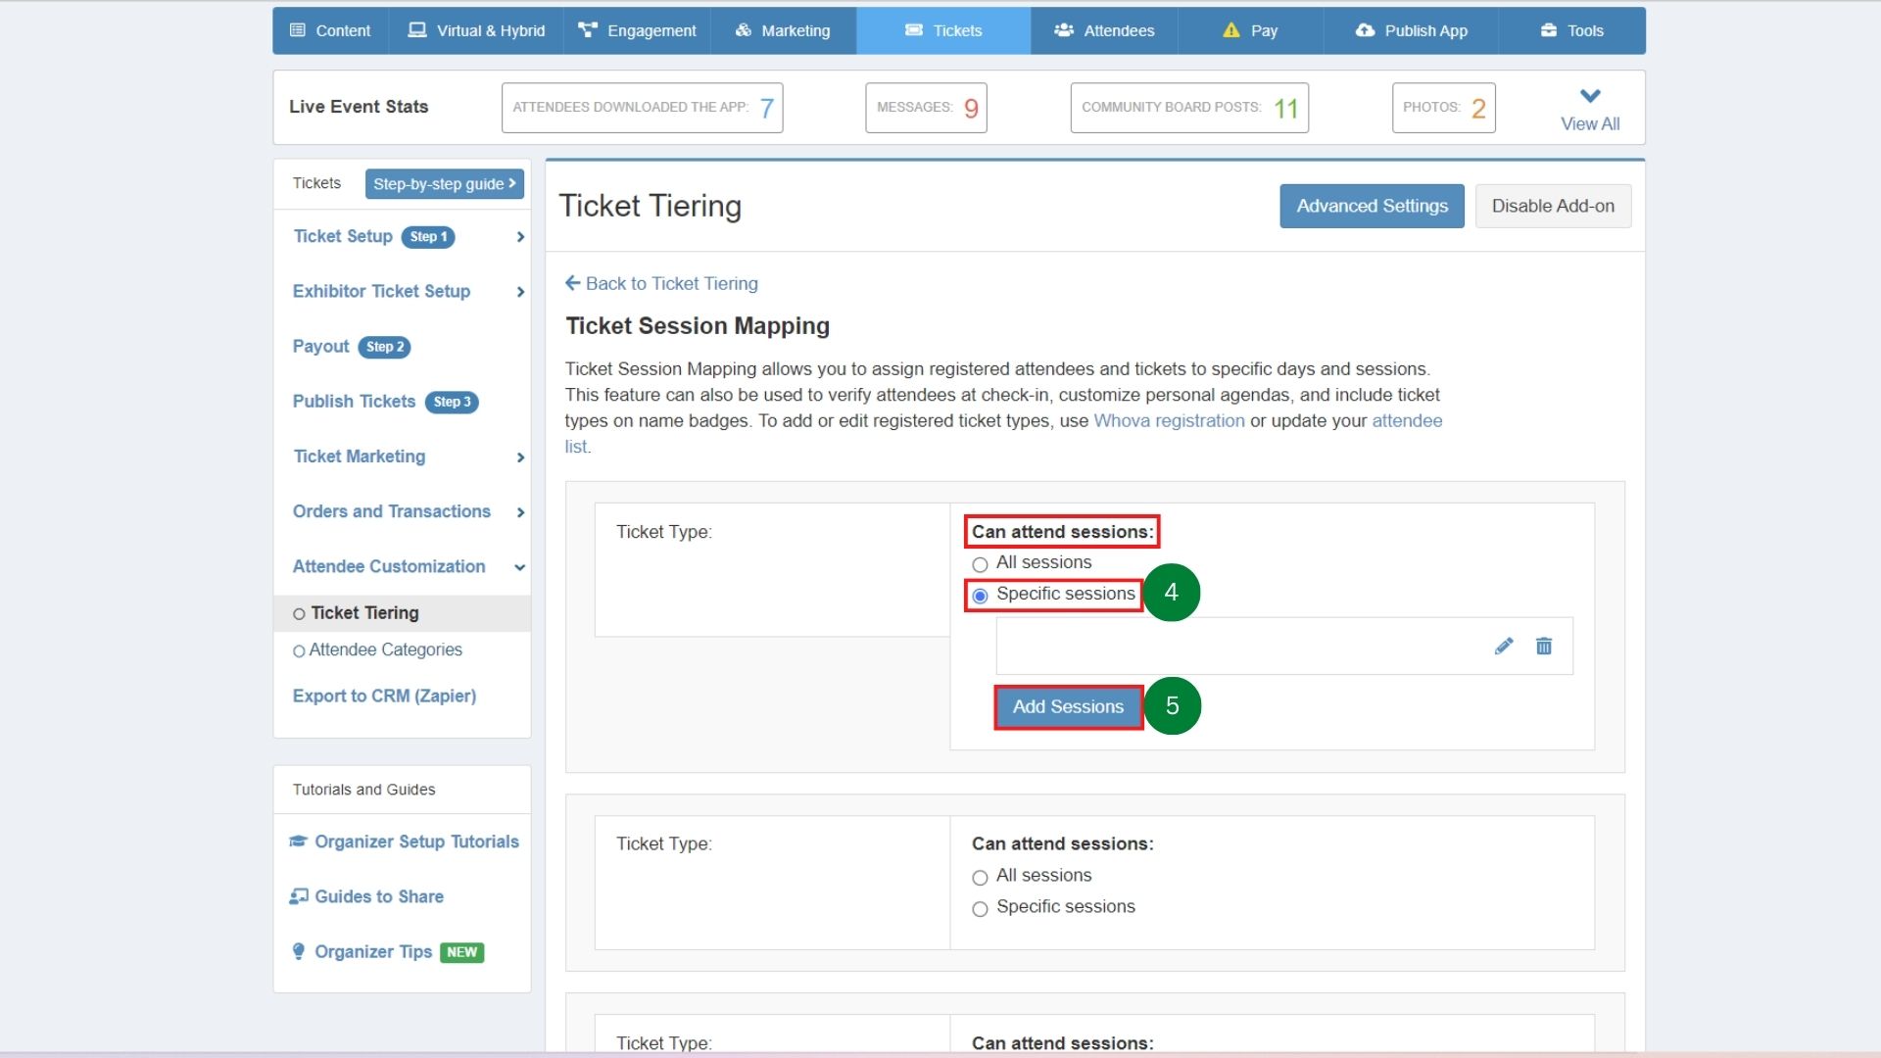The width and height of the screenshot is (1881, 1058).
Task: Expand the Ticket Marketing submenu arrow
Action: coord(520,457)
